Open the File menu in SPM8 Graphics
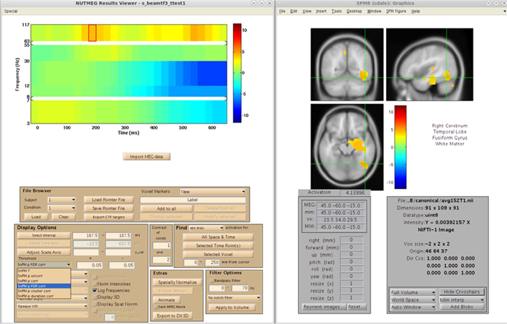Image resolution: width=507 pixels, height=324 pixels. click(282, 11)
